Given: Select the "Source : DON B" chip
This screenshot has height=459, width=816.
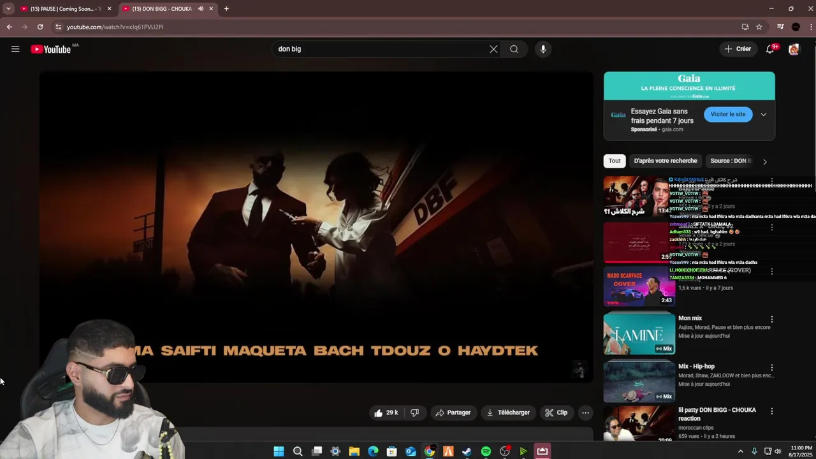Looking at the screenshot, I should click(731, 161).
